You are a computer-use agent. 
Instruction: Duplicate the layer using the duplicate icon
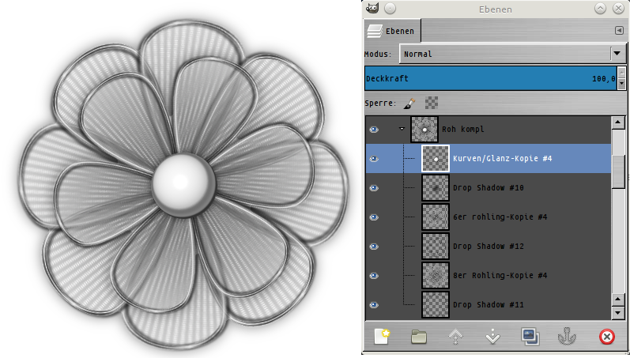(x=530, y=337)
